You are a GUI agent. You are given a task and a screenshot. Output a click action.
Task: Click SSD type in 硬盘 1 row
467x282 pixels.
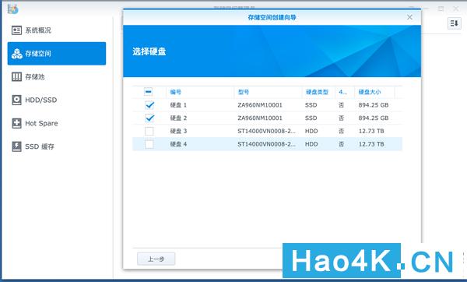[x=311, y=105]
